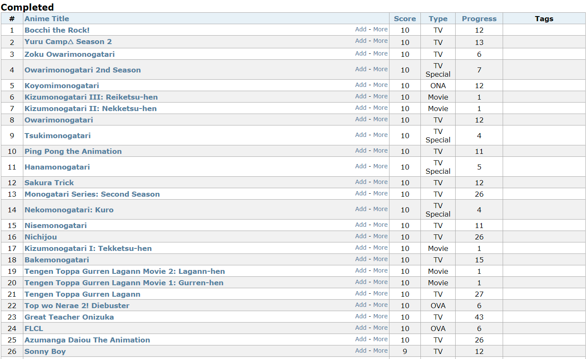Click Add for Nichijou row
Image resolution: width=587 pixels, height=359 pixels.
point(361,236)
